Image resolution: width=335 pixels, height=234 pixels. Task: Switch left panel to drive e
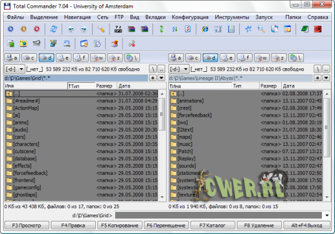(x=63, y=57)
